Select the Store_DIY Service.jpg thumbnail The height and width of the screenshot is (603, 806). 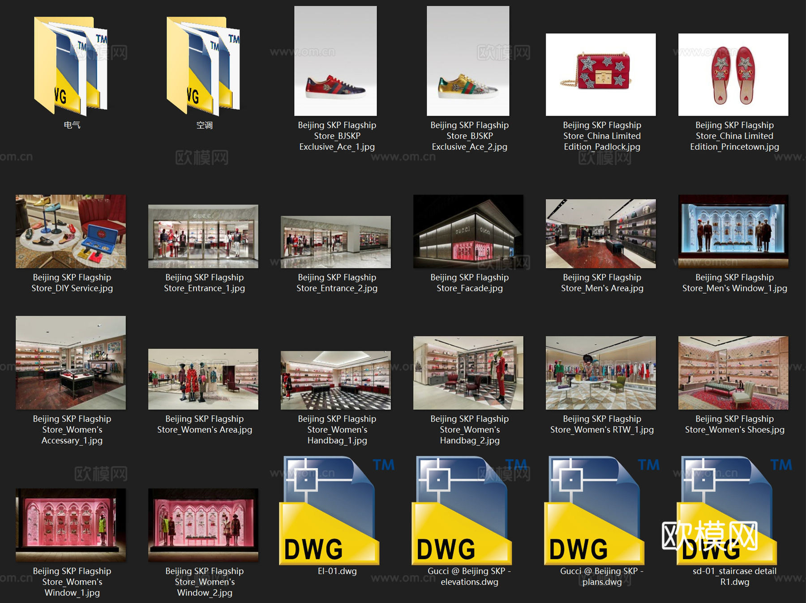click(71, 231)
